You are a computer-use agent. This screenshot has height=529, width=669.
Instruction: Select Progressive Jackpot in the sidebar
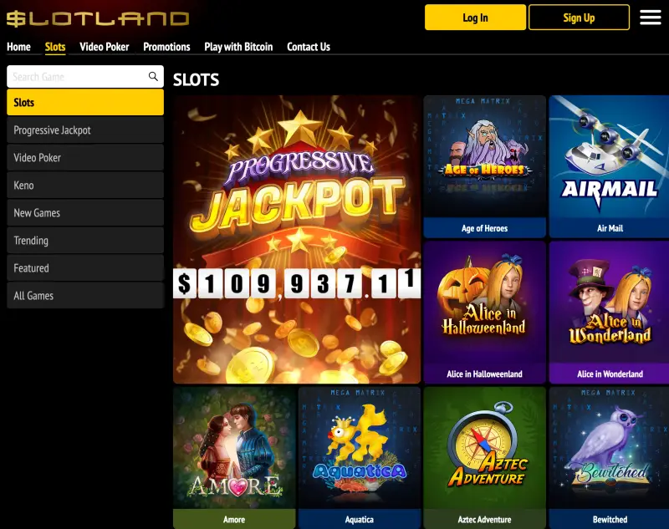(85, 130)
